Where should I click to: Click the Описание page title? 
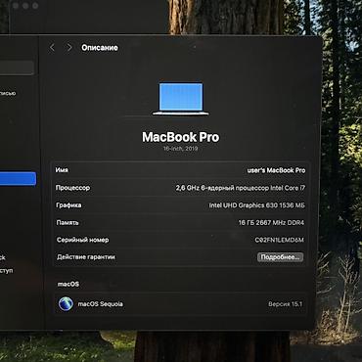tap(100, 48)
